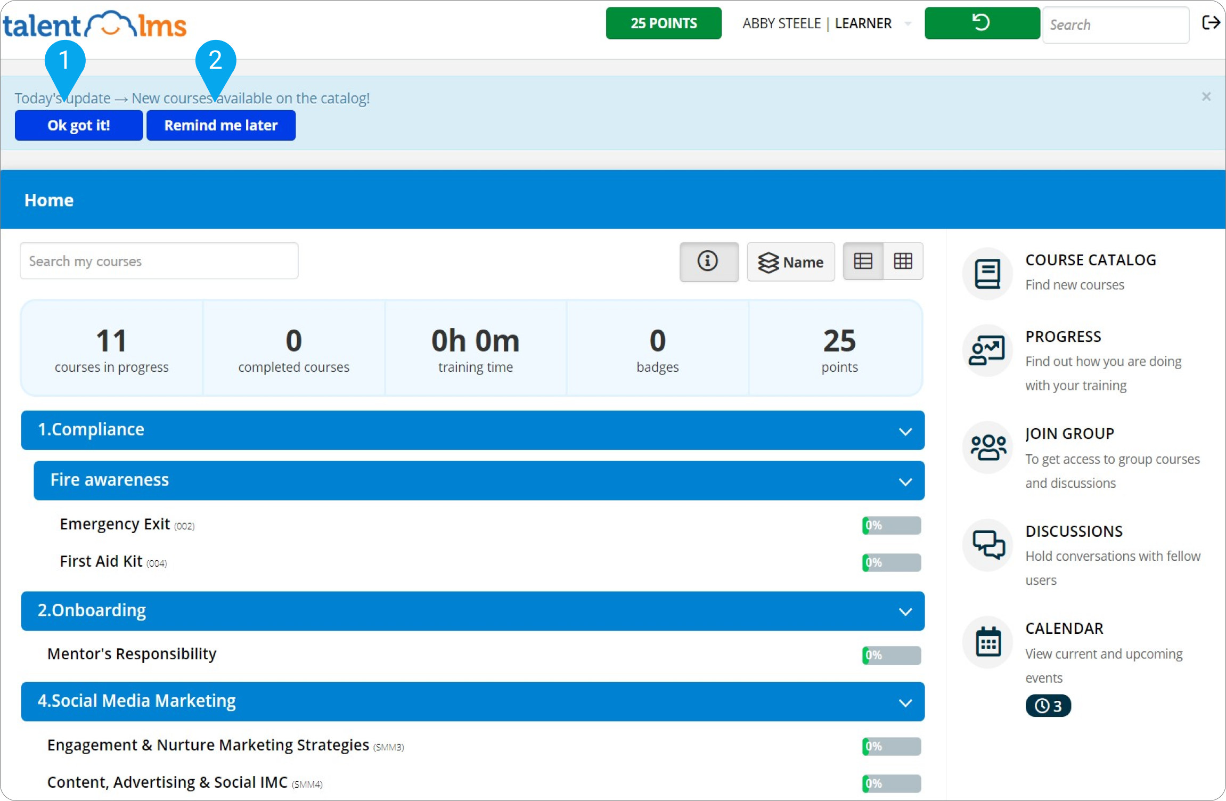Switch to list view layout

pos(863,261)
